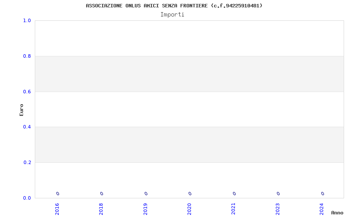Click the 0.4 y-axis tick value
Screen dimensions: 348x217
[x=27, y=127]
